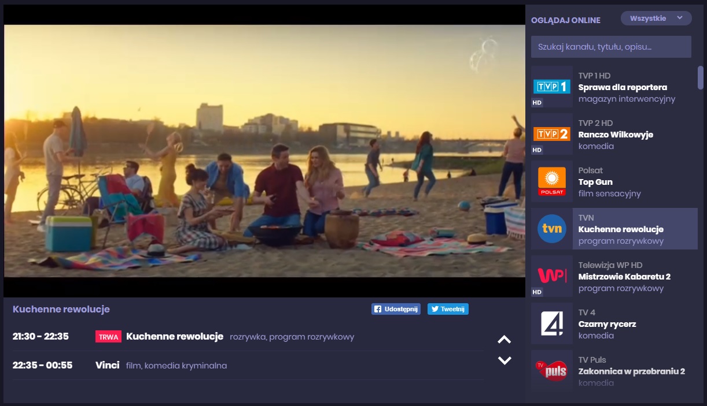This screenshot has width=707, height=406.
Task: Open the Wszystkie channel filter dropdown
Action: pos(656,18)
